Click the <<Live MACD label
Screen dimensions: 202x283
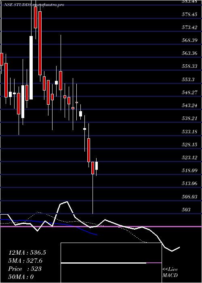coord(170,272)
